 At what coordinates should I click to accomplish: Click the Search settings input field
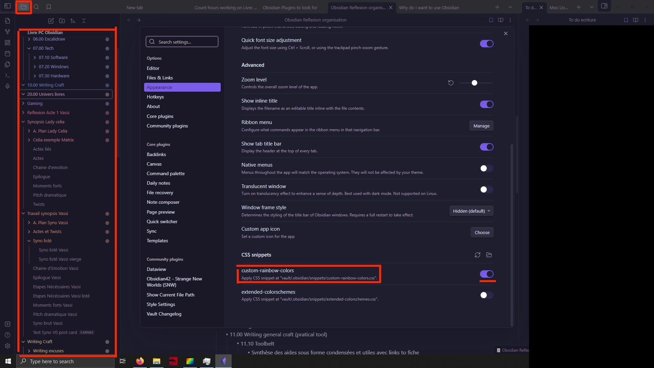click(182, 42)
